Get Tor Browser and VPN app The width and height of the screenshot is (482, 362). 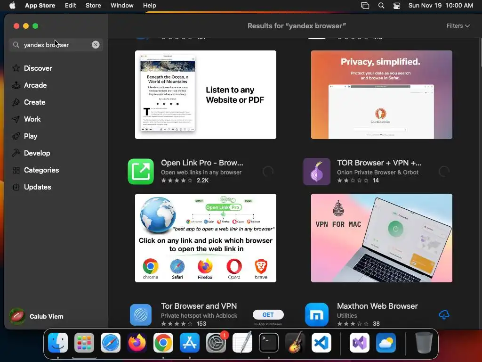[268, 314]
